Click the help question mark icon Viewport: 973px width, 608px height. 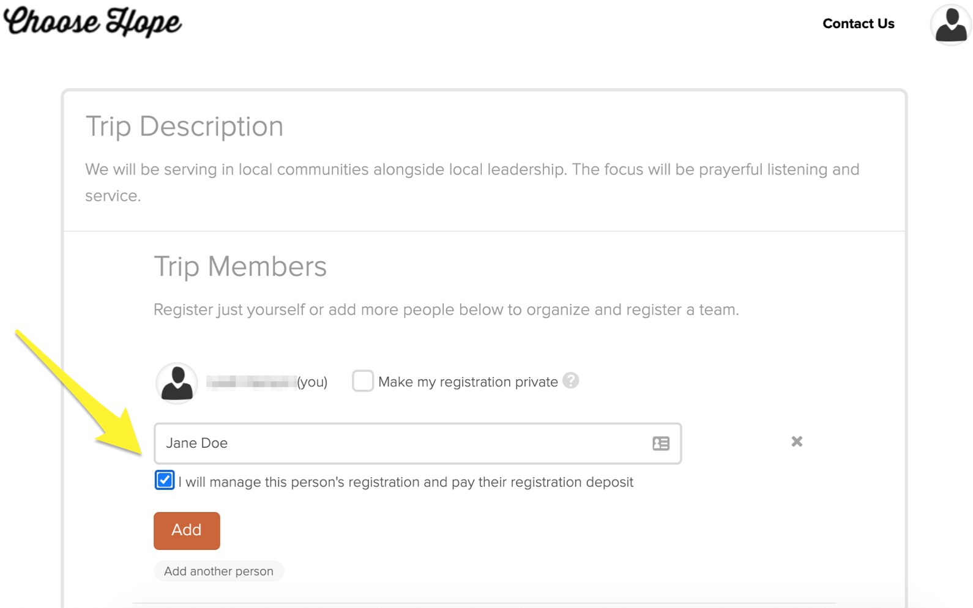click(571, 381)
